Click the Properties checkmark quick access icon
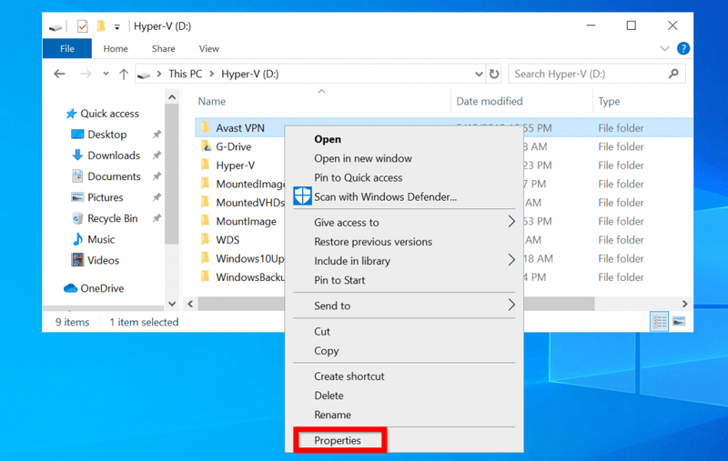The width and height of the screenshot is (728, 461). [x=82, y=26]
